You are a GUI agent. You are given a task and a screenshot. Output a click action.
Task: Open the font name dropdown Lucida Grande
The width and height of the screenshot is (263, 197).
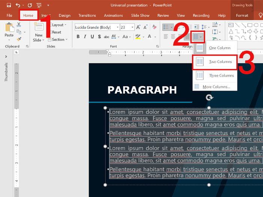click(x=96, y=27)
